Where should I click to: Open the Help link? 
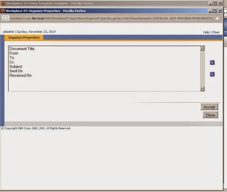click(206, 32)
